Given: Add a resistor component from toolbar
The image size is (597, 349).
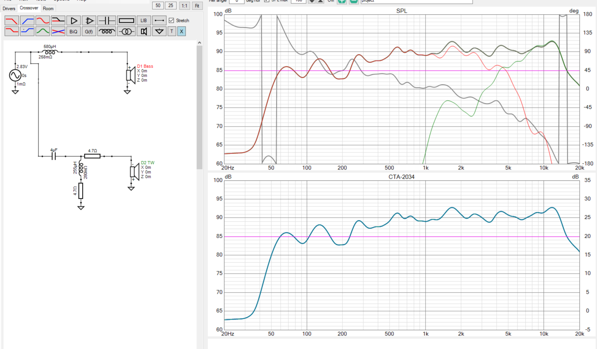Looking at the screenshot, I should click(126, 21).
